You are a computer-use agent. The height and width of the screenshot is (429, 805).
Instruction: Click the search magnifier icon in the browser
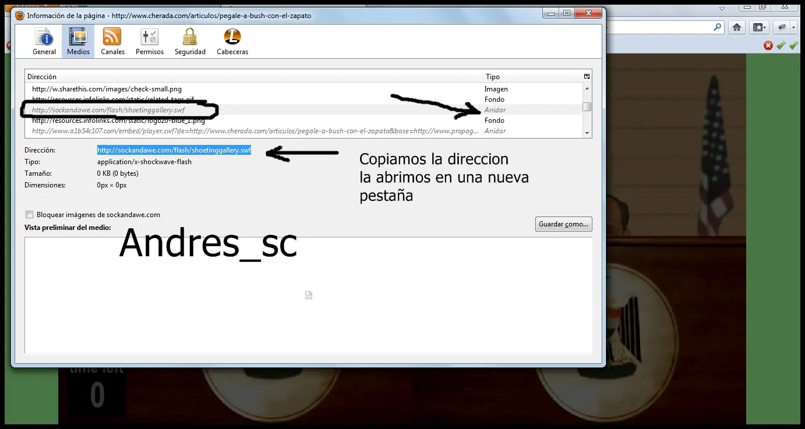click(717, 27)
